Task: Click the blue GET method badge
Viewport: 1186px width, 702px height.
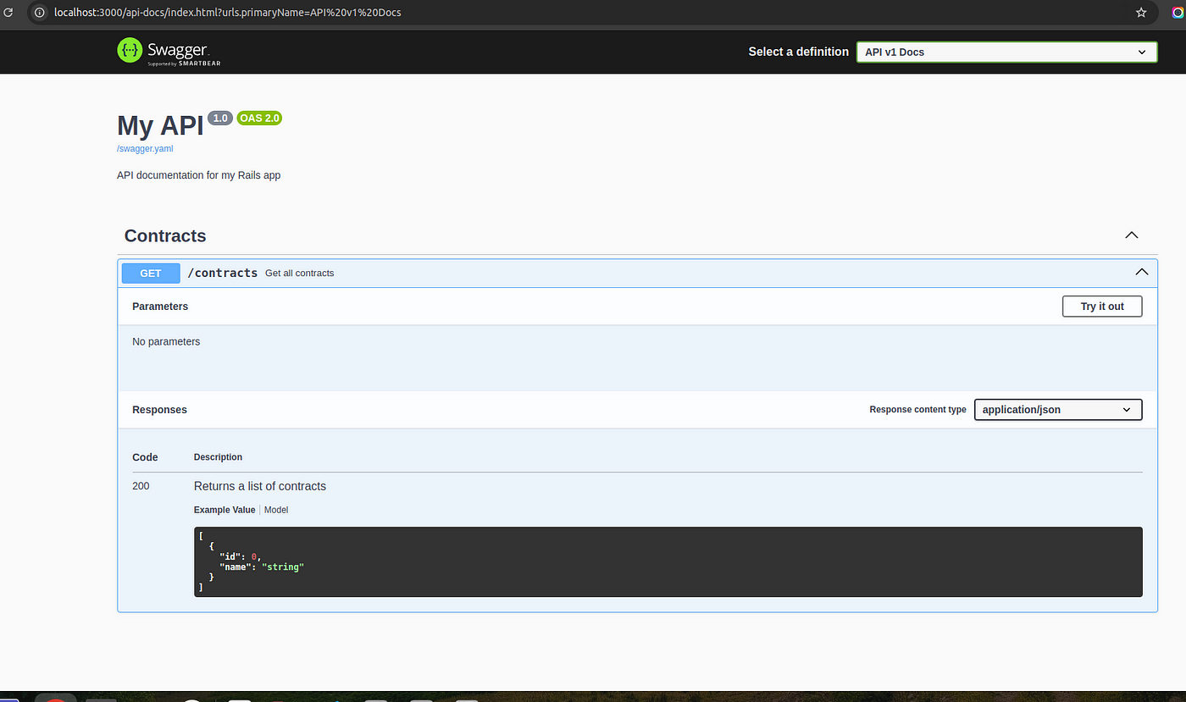Action: (151, 273)
